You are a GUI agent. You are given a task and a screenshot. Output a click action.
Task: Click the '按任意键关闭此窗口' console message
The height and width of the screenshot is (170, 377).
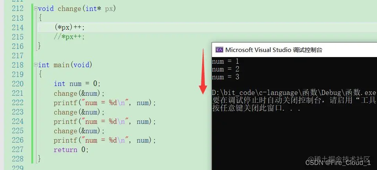pyautogui.click(x=256, y=108)
